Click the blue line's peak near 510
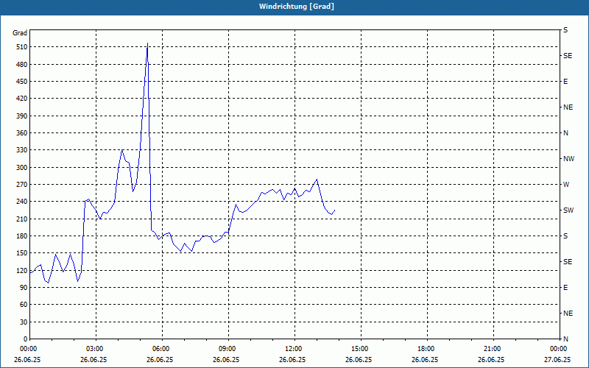This screenshot has width=589, height=368. pyautogui.click(x=148, y=43)
